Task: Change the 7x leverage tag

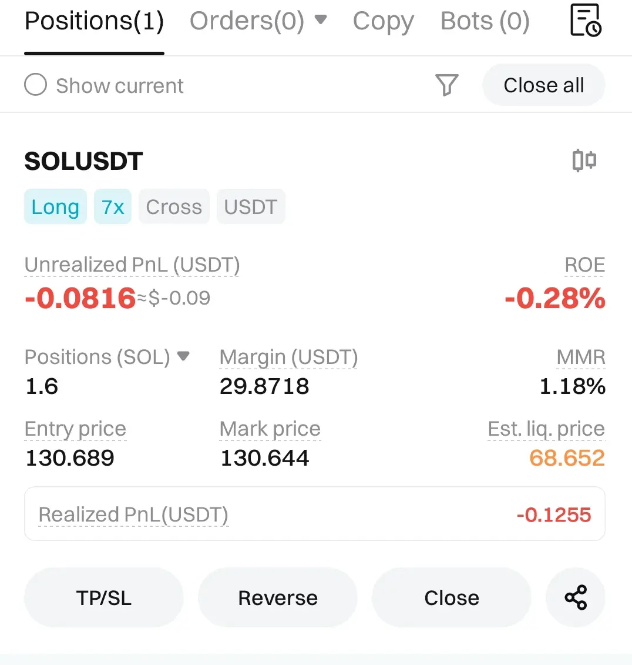Action: point(113,207)
